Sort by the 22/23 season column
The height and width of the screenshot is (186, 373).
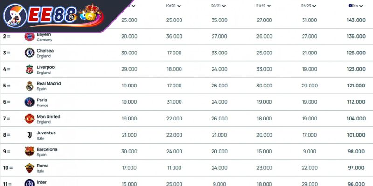tap(309, 6)
